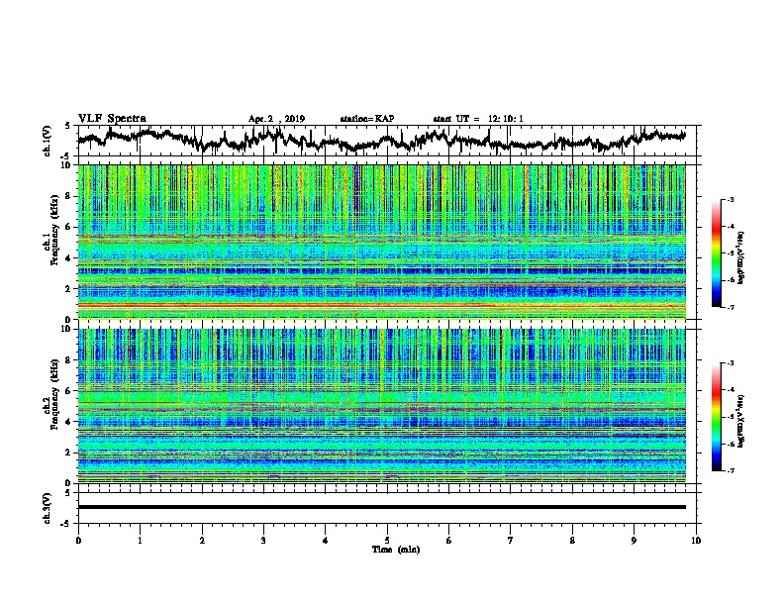Click the time axis tick label "6"
The height and width of the screenshot is (606, 784).
pos(449,540)
